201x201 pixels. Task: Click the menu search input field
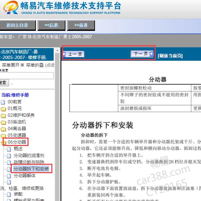[27, 76]
